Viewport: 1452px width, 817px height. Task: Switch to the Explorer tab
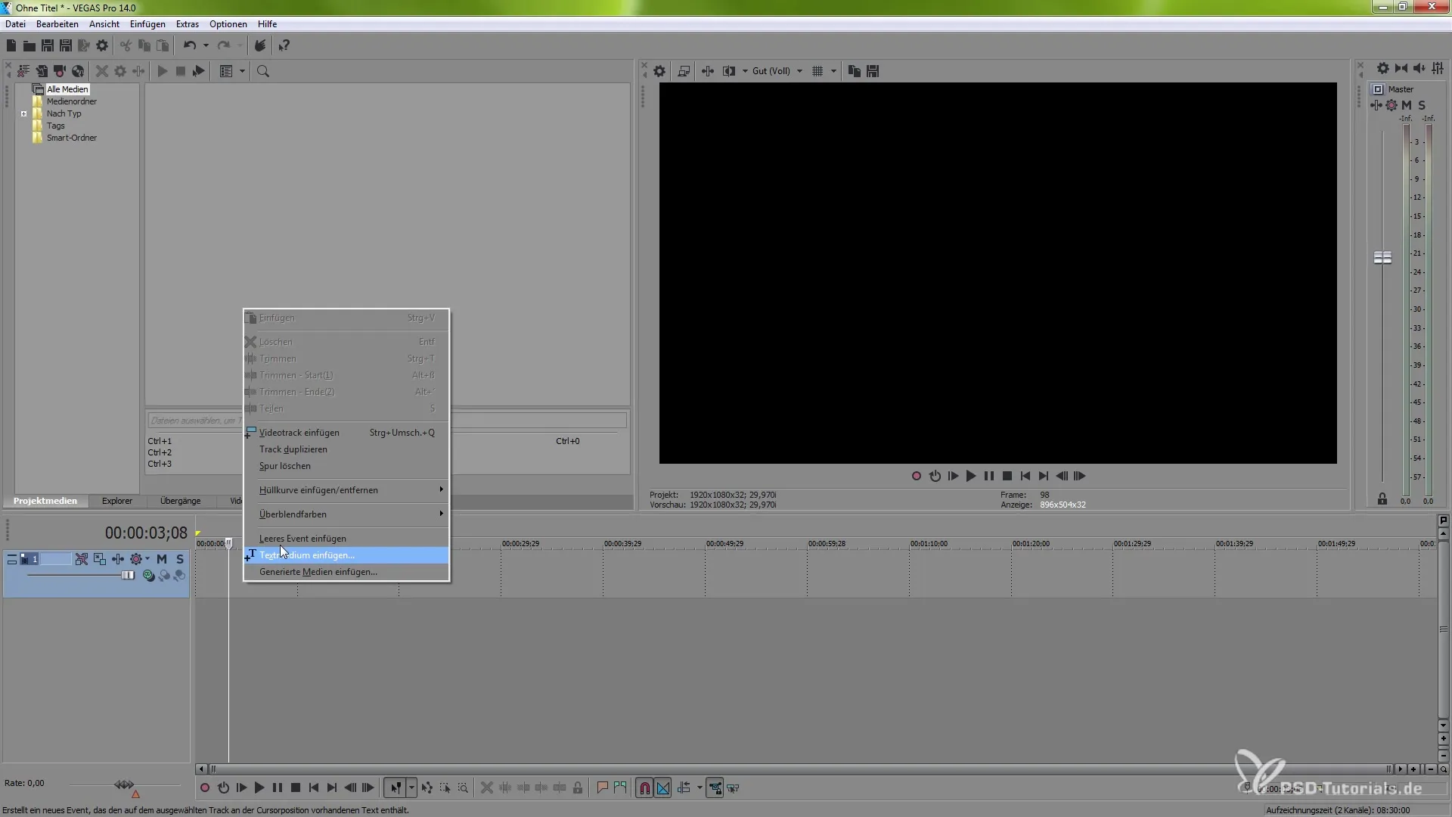[x=117, y=501]
